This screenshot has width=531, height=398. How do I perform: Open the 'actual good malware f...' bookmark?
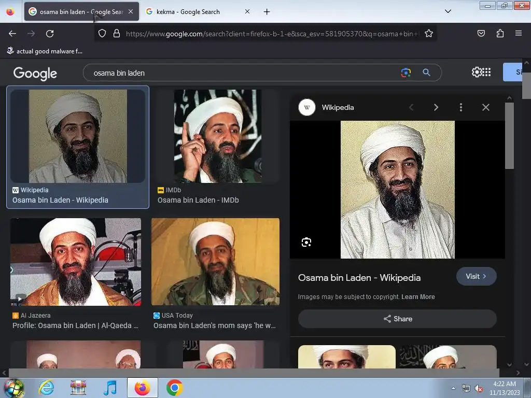click(45, 51)
